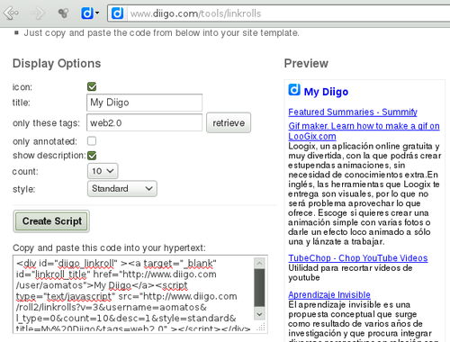Open the style dropdown showing Standard

(122, 189)
